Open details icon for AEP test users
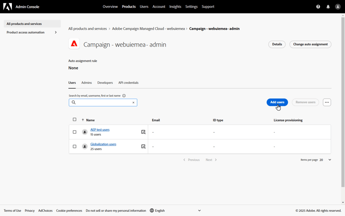 144,132
